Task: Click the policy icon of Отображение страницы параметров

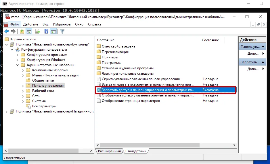Action: click(x=99, y=101)
